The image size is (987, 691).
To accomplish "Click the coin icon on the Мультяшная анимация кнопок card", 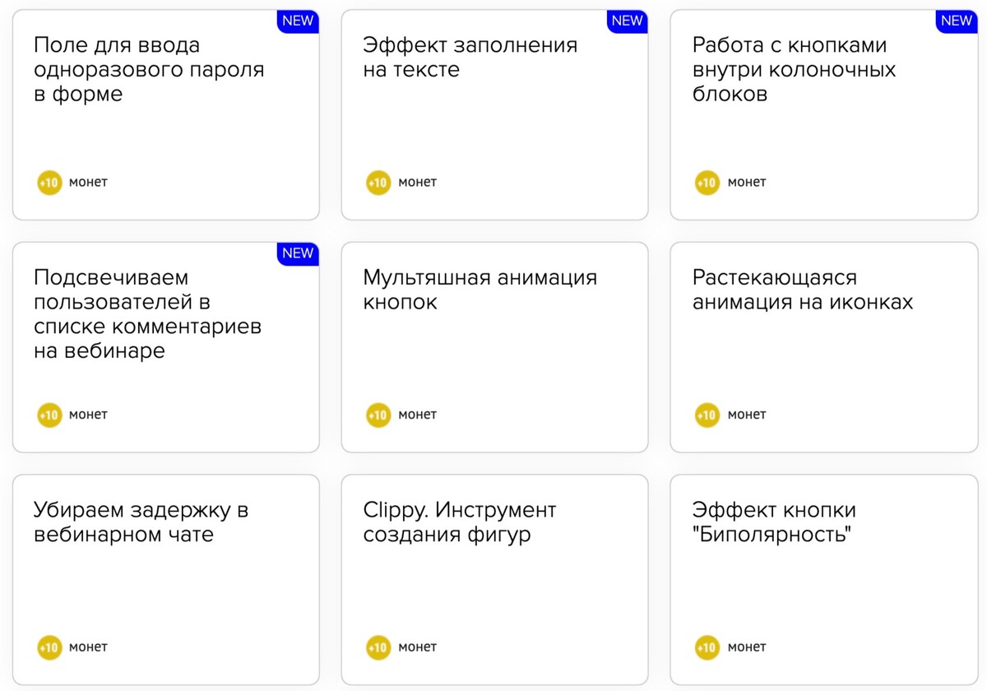I will pos(378,415).
